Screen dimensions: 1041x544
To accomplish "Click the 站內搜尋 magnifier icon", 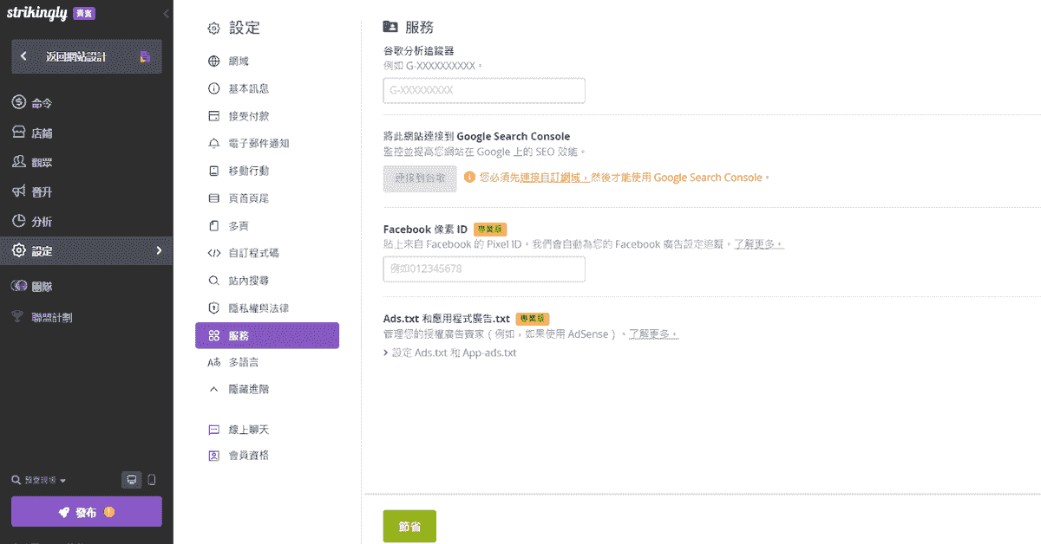I will (214, 281).
